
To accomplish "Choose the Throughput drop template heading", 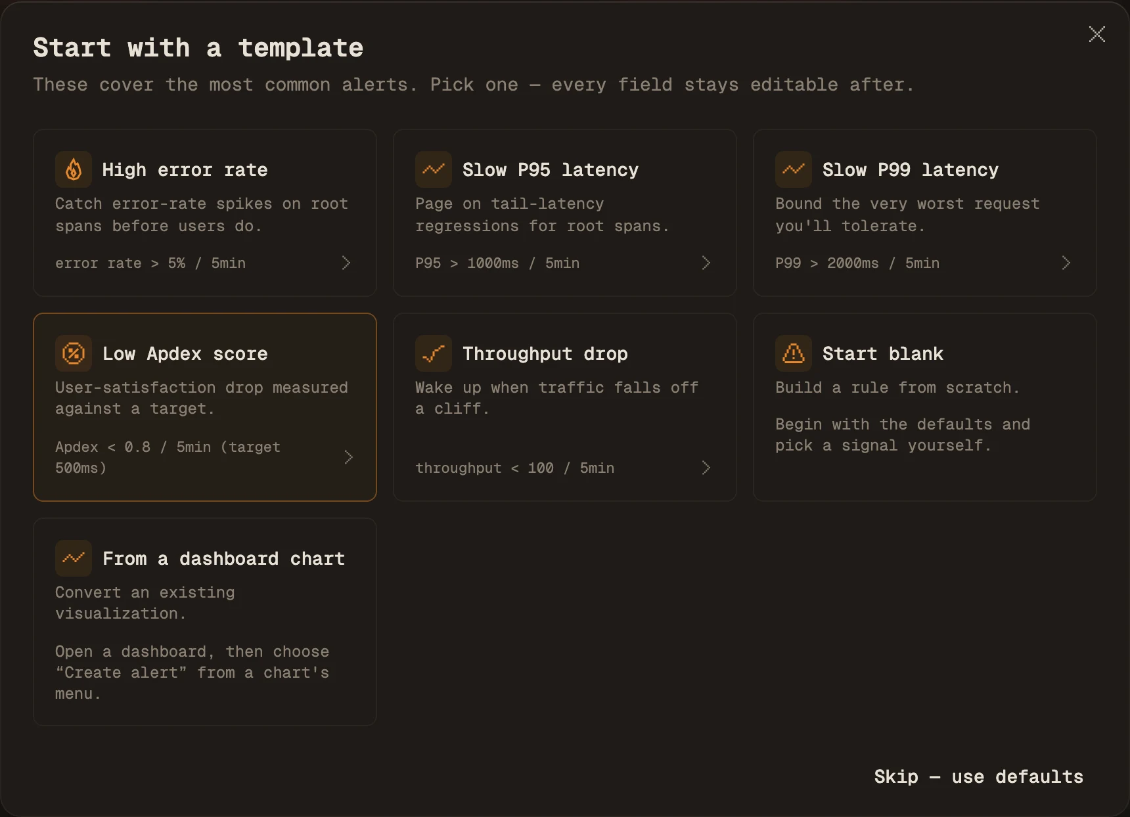I will pos(545,354).
